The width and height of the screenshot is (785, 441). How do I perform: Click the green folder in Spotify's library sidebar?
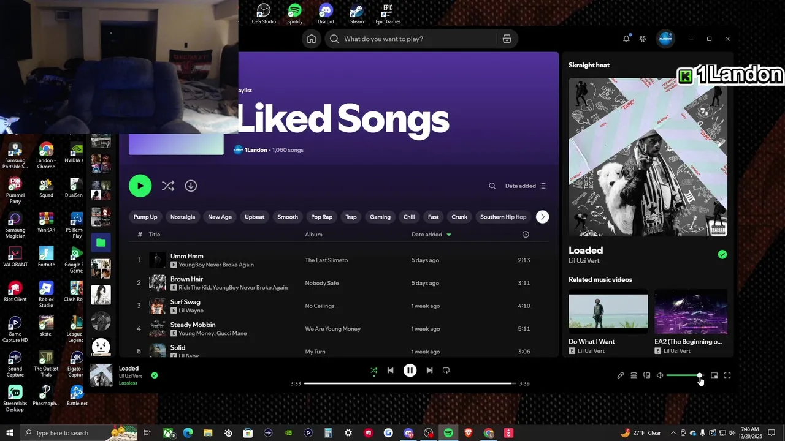click(101, 243)
